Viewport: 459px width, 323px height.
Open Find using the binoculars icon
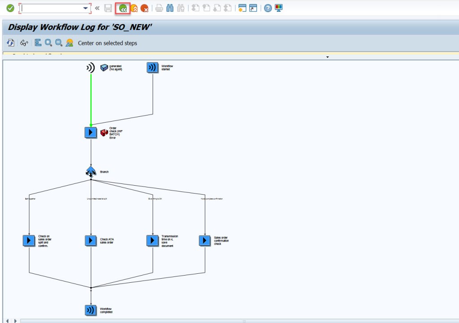(x=171, y=7)
